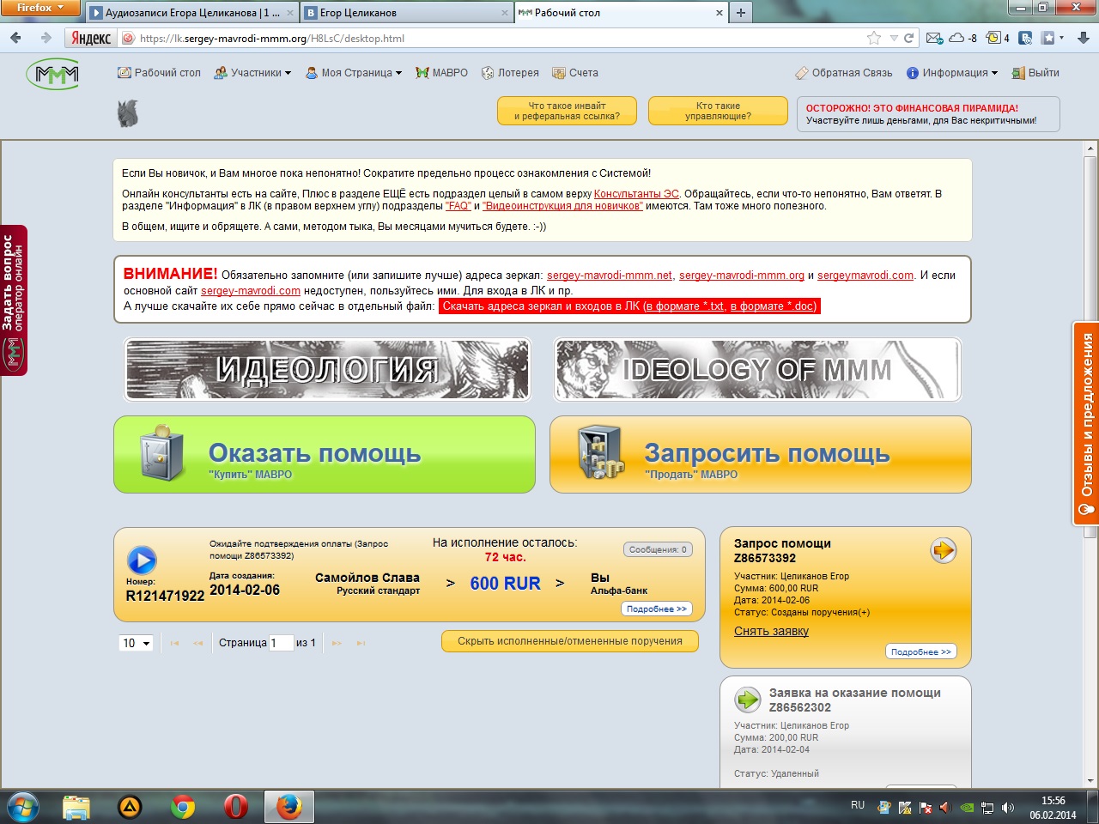Click the green Оказать помощь button
The height and width of the screenshot is (824, 1099).
[x=325, y=455]
